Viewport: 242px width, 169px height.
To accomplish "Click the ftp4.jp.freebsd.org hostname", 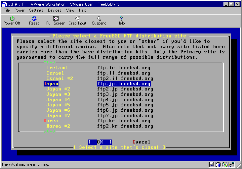I will click(x=125, y=100).
